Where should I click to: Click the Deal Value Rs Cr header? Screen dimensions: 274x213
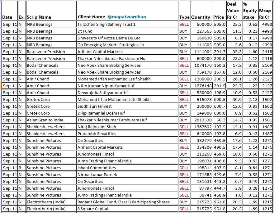[x=234, y=11]
